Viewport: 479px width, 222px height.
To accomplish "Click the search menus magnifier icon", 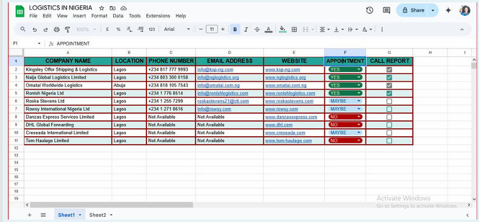I will click(23, 29).
